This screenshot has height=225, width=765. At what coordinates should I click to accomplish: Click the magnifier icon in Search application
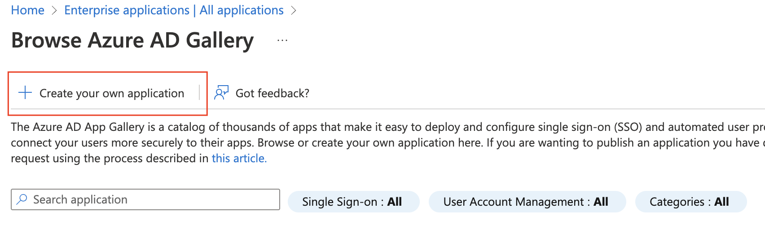22,199
